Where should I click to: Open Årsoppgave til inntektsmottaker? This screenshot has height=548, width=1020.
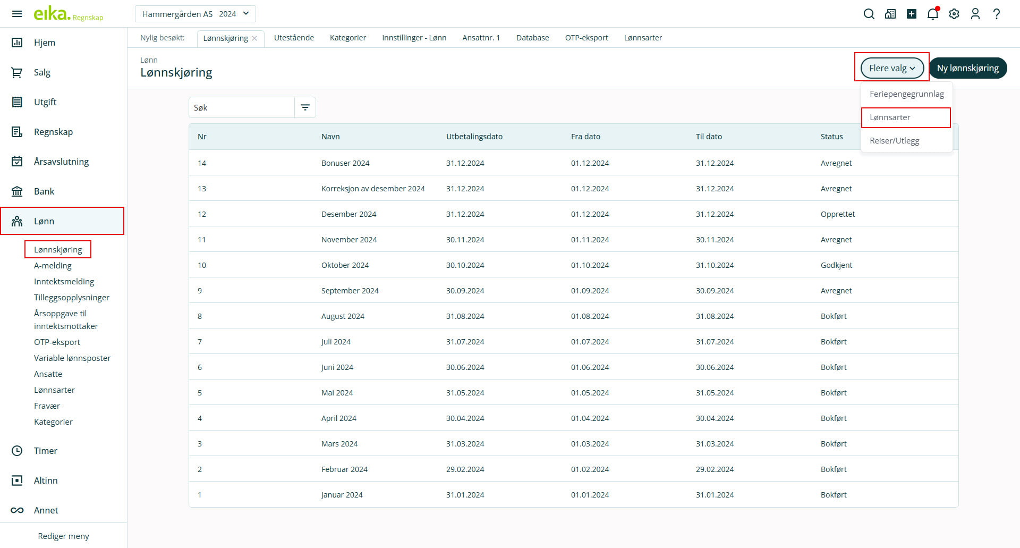[x=66, y=320]
